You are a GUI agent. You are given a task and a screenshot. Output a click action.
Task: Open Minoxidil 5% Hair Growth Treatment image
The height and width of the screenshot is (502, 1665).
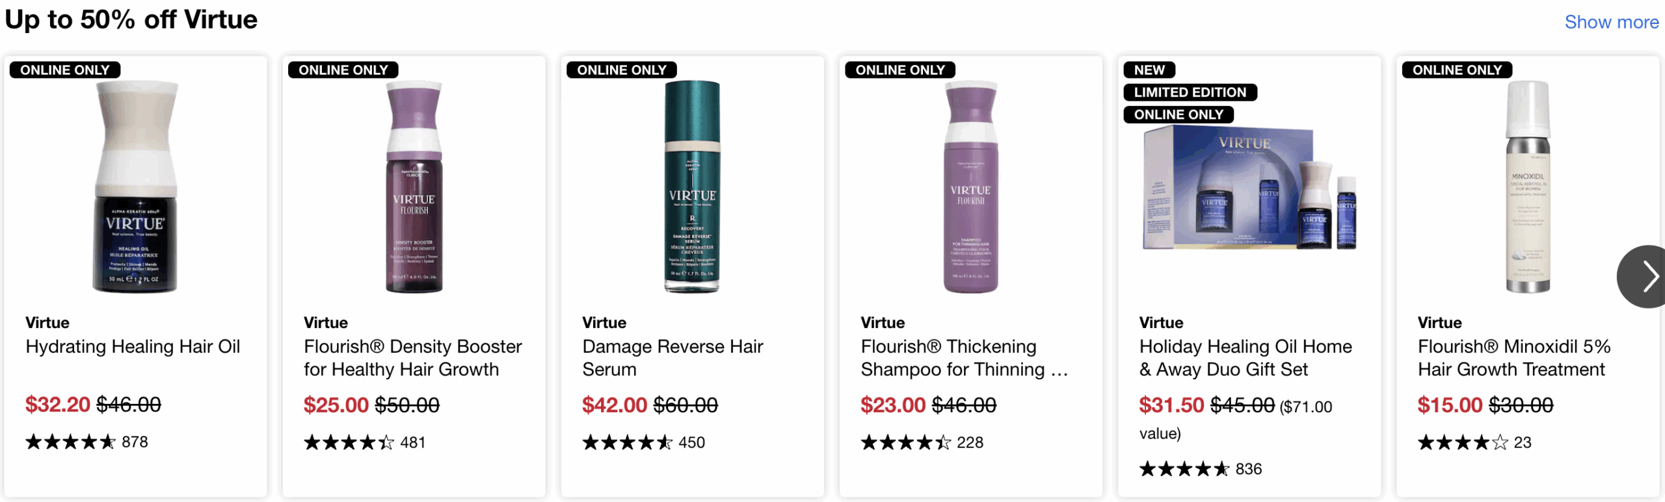1528,186
